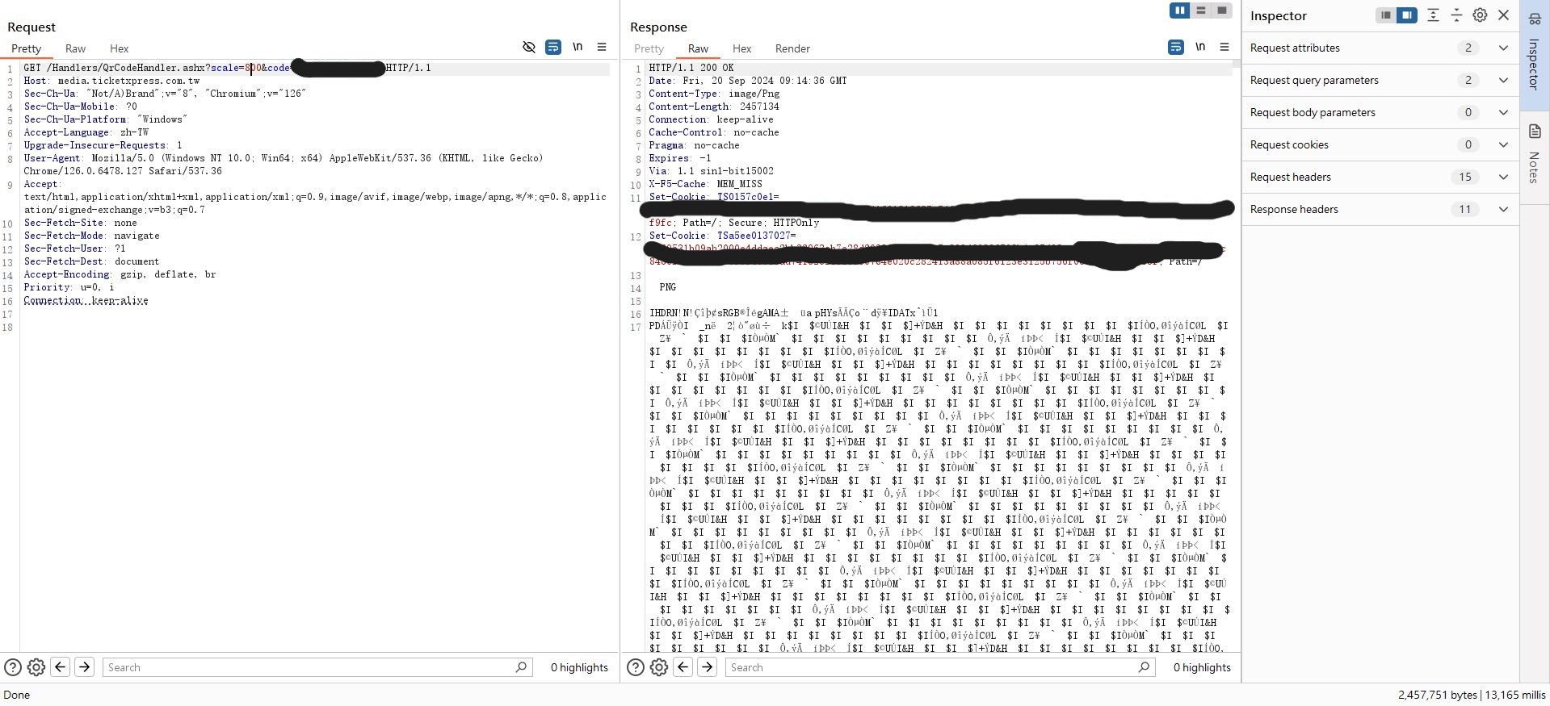Expand Request body parameters section chevron

coord(1503,112)
